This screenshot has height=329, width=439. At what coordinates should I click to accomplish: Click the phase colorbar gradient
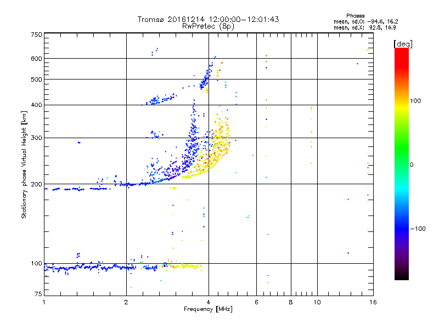[402, 163]
